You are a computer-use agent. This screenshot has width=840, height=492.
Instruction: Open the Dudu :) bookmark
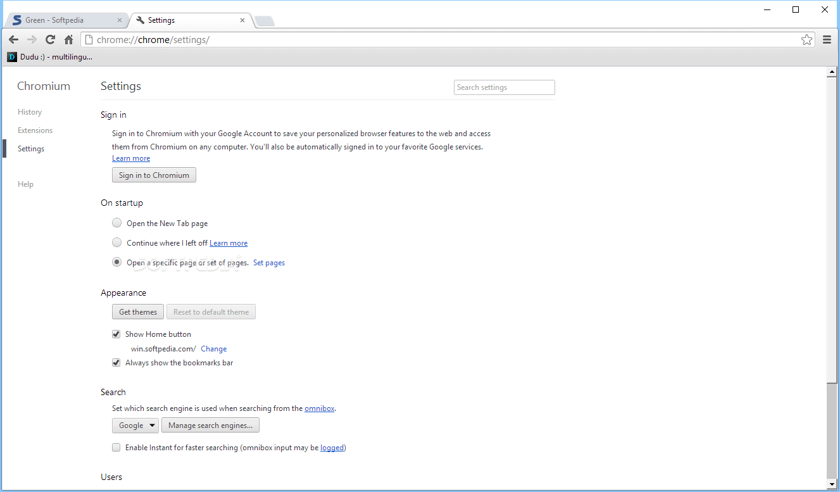[50, 57]
